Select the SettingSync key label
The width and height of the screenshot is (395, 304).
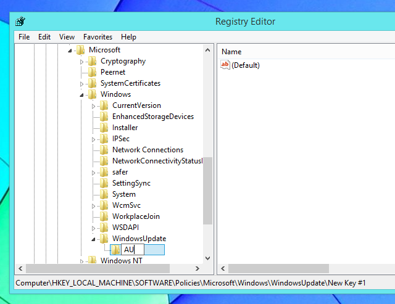131,183
